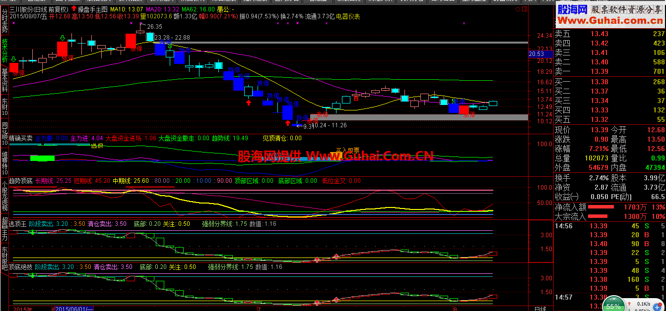Click the 买四 order row
Image resolution: width=666 pixels, height=311 pixels.
point(609,110)
